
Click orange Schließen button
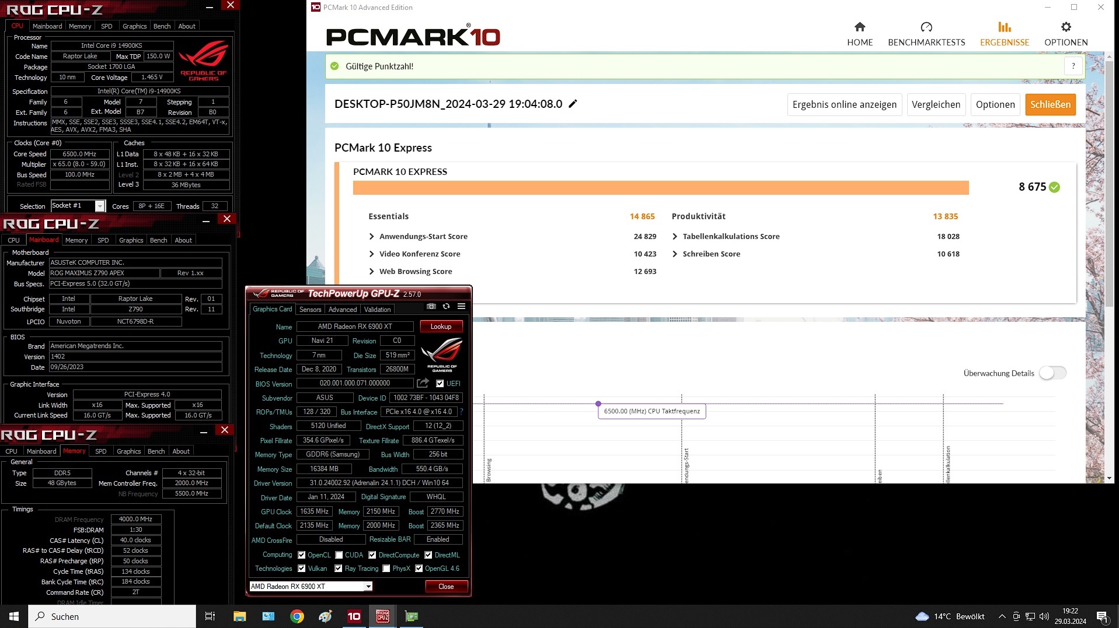[x=1051, y=104]
